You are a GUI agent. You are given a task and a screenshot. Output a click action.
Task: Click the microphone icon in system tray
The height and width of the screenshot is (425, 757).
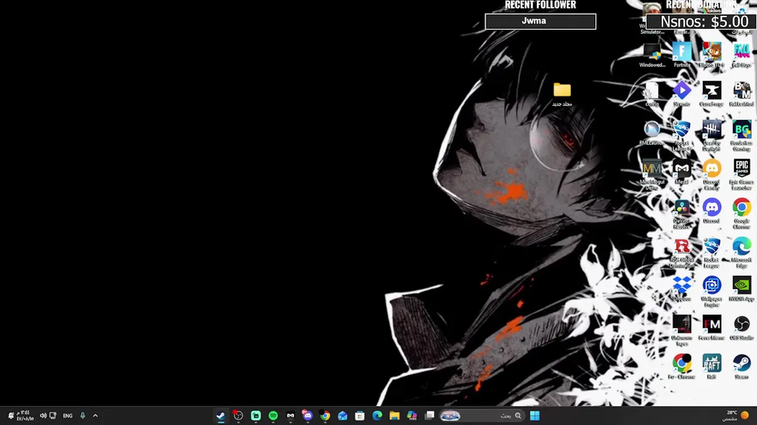(x=82, y=416)
